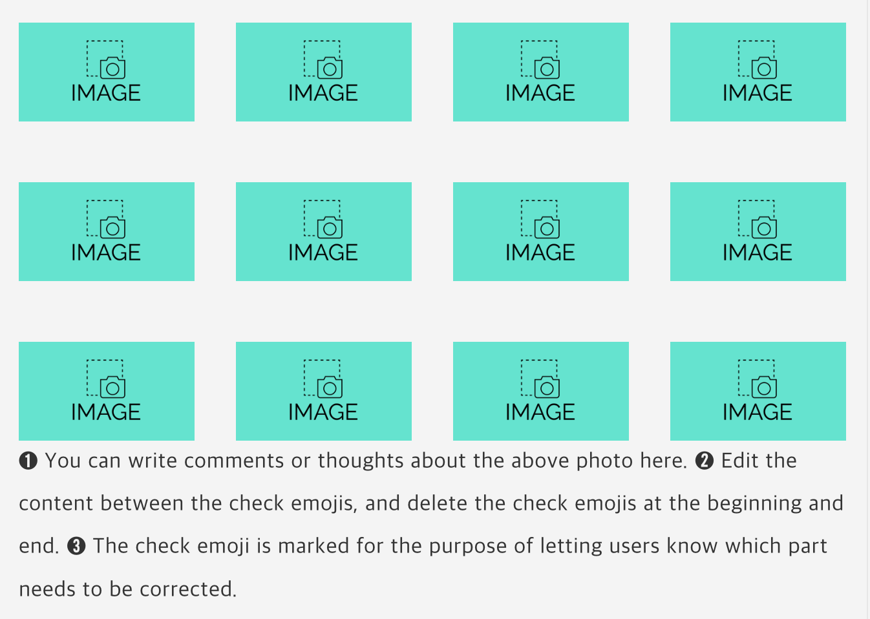This screenshot has height=619, width=870.
Task: Click the camera icon in the top-right placeholder
Action: pyautogui.click(x=764, y=67)
